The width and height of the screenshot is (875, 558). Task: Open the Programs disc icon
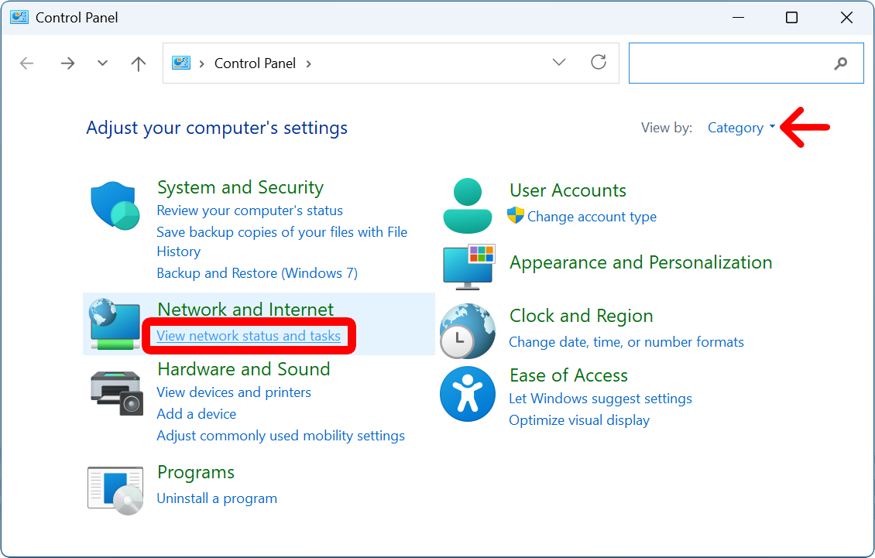[115, 491]
